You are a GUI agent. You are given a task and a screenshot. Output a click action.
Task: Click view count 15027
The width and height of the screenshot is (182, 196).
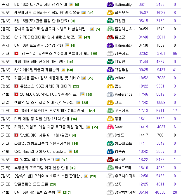pos(160,13)
